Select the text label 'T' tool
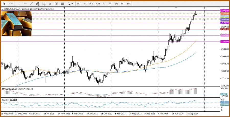Viewport: 230px width, 117px height. tap(56, 4)
